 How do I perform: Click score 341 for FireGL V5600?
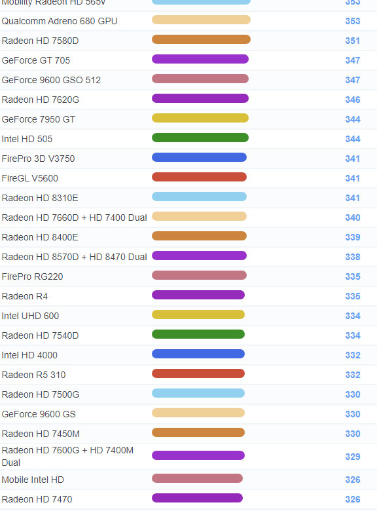click(353, 178)
